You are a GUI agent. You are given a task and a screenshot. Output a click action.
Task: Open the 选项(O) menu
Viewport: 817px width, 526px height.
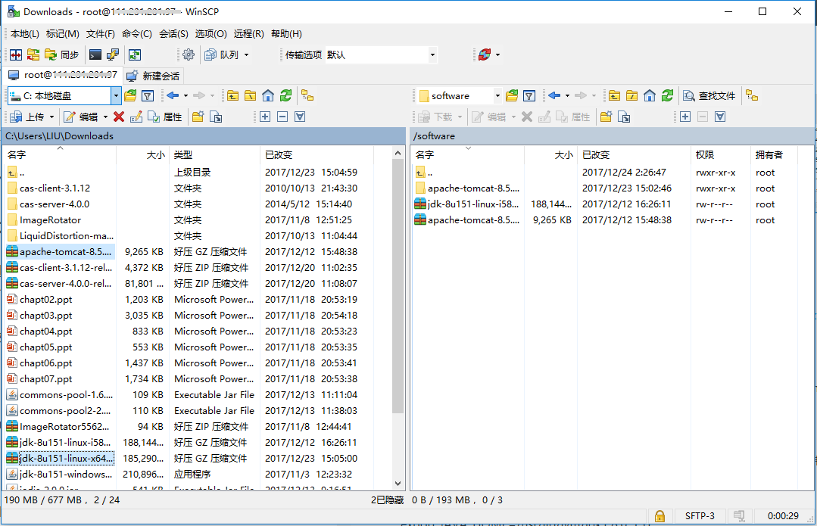point(210,34)
